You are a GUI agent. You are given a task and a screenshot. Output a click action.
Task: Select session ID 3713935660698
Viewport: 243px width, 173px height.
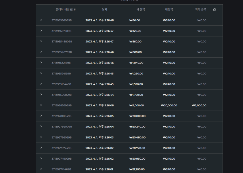coord(61,21)
